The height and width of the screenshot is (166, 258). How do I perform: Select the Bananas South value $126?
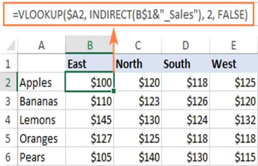(185, 101)
